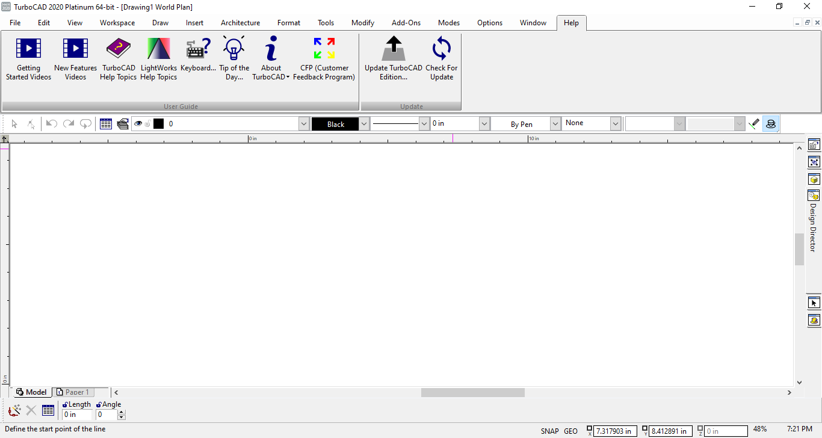Launch Update TurboCAD Edition
Screen dimensions: 822x438
point(394,59)
